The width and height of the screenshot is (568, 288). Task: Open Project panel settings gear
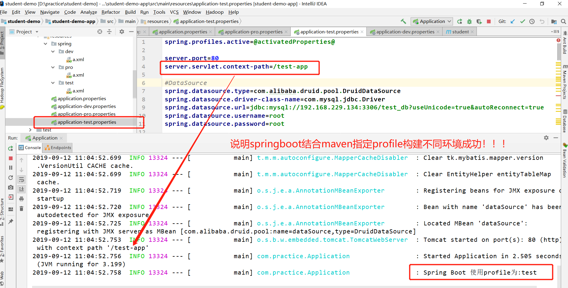tap(122, 32)
